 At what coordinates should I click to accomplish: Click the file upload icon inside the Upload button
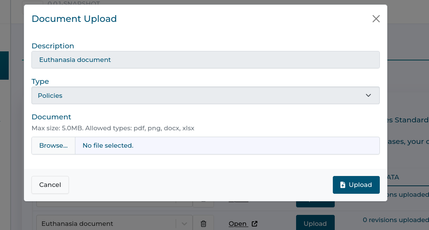pyautogui.click(x=343, y=185)
